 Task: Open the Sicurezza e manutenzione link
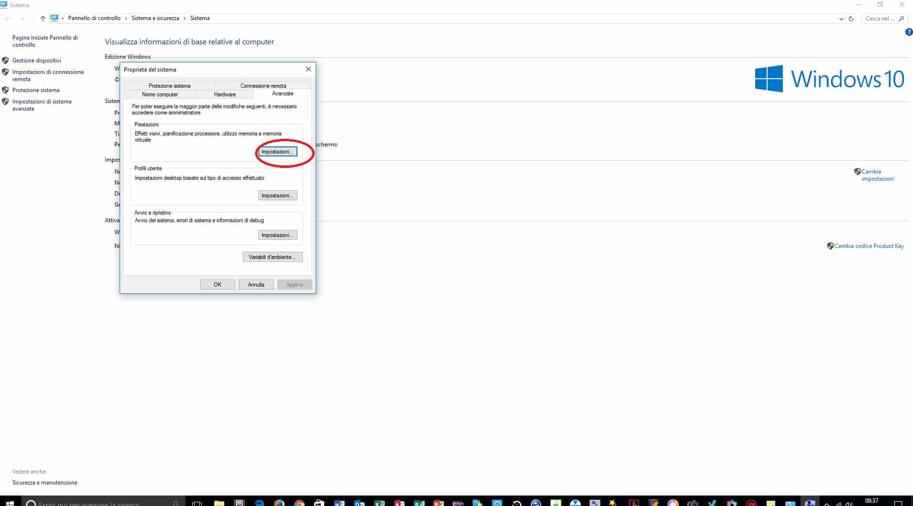pos(45,483)
